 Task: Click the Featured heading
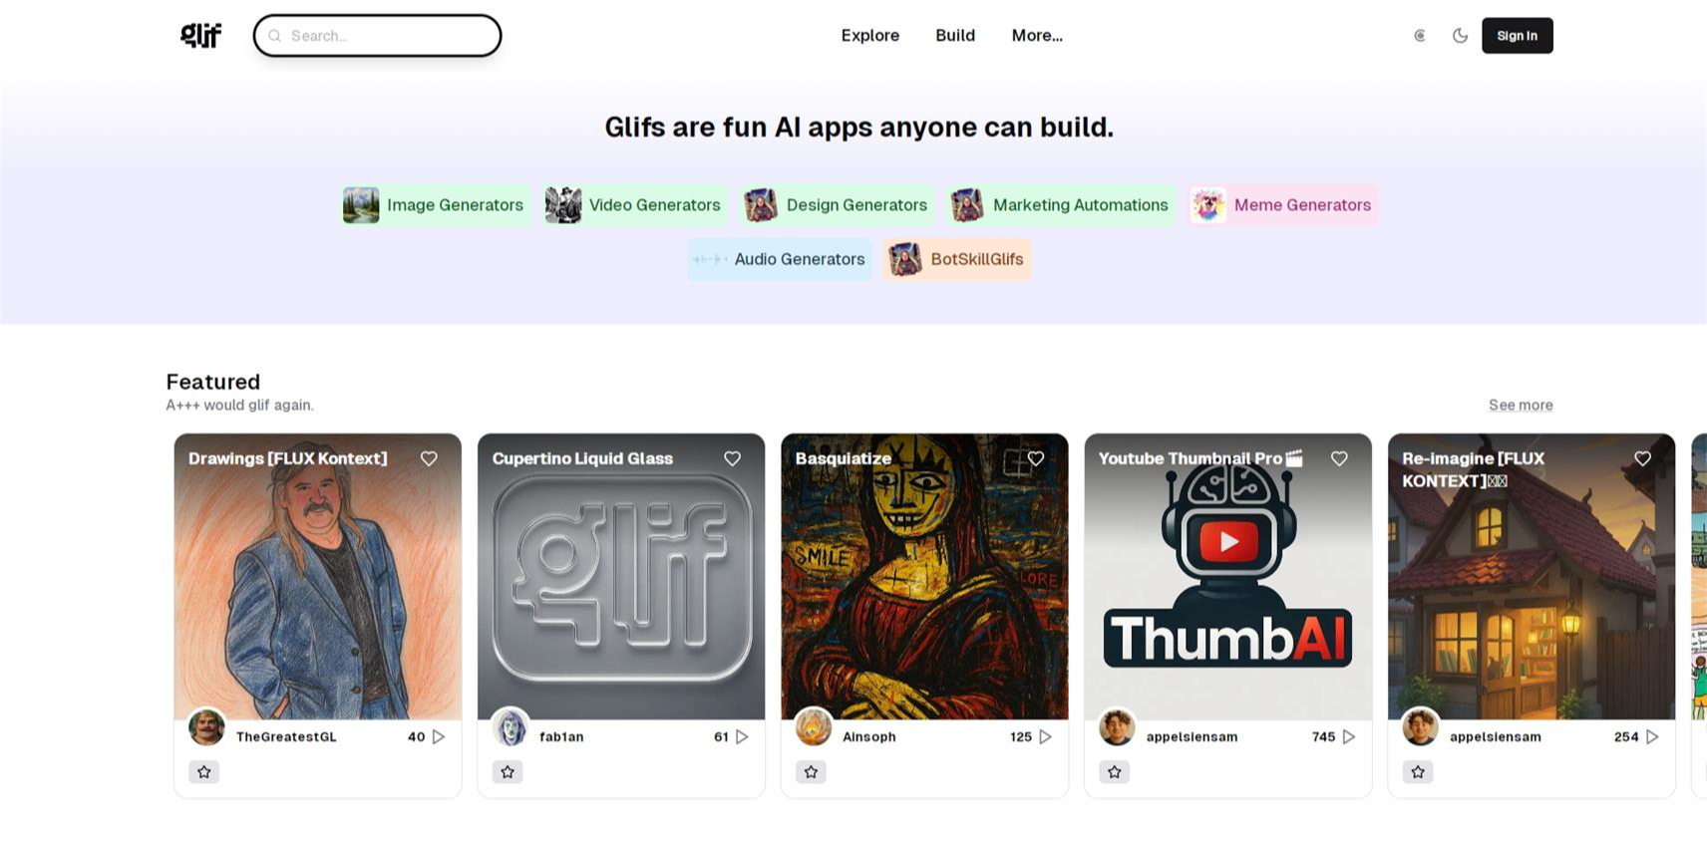[x=213, y=382]
